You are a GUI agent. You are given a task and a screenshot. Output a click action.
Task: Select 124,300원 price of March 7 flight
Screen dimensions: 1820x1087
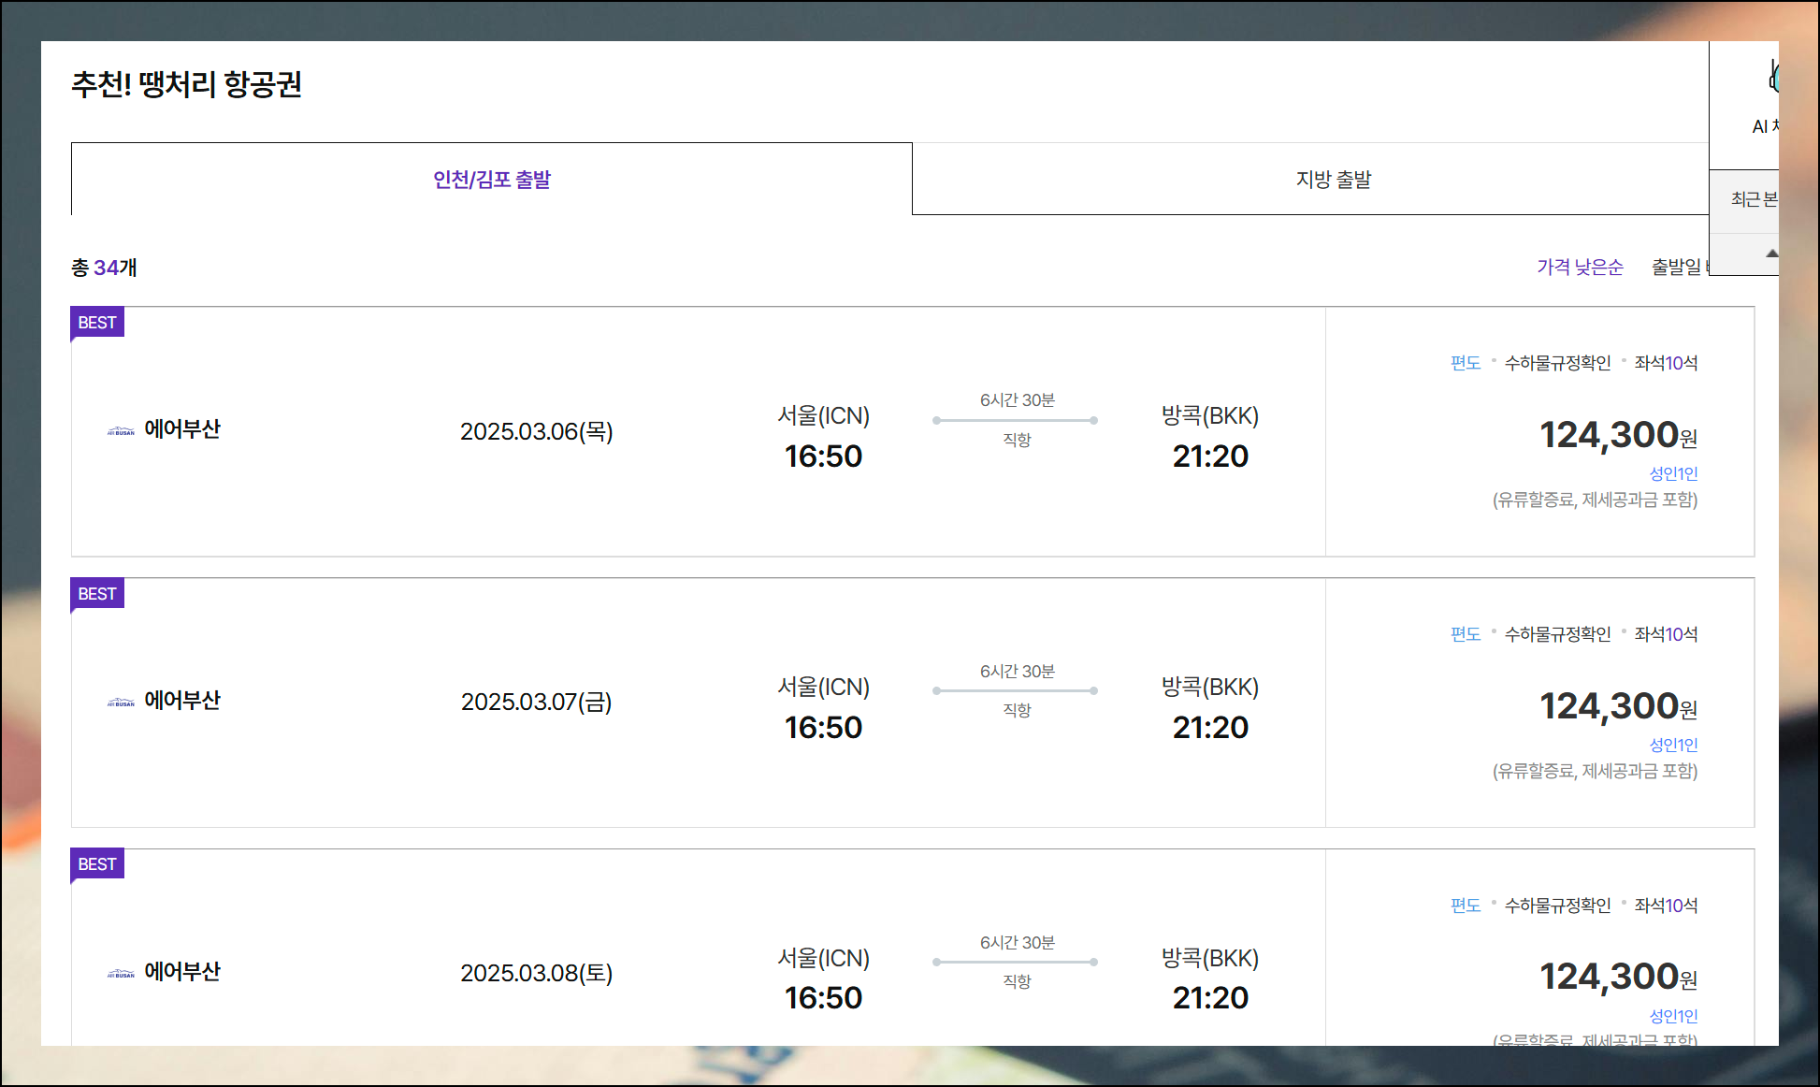pyautogui.click(x=1617, y=706)
